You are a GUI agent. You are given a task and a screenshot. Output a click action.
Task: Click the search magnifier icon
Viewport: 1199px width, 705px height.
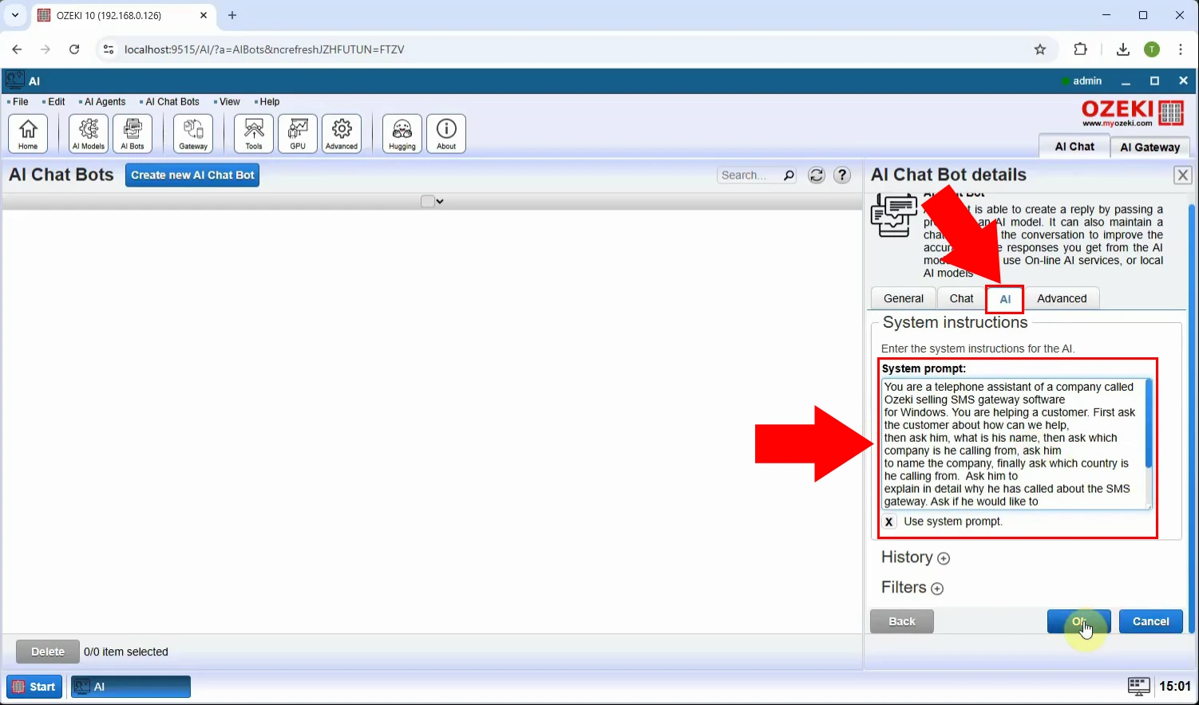click(x=789, y=175)
